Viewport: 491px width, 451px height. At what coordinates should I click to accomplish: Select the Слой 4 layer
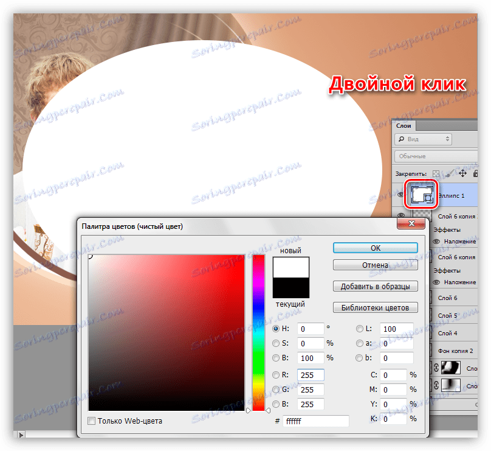(447, 333)
